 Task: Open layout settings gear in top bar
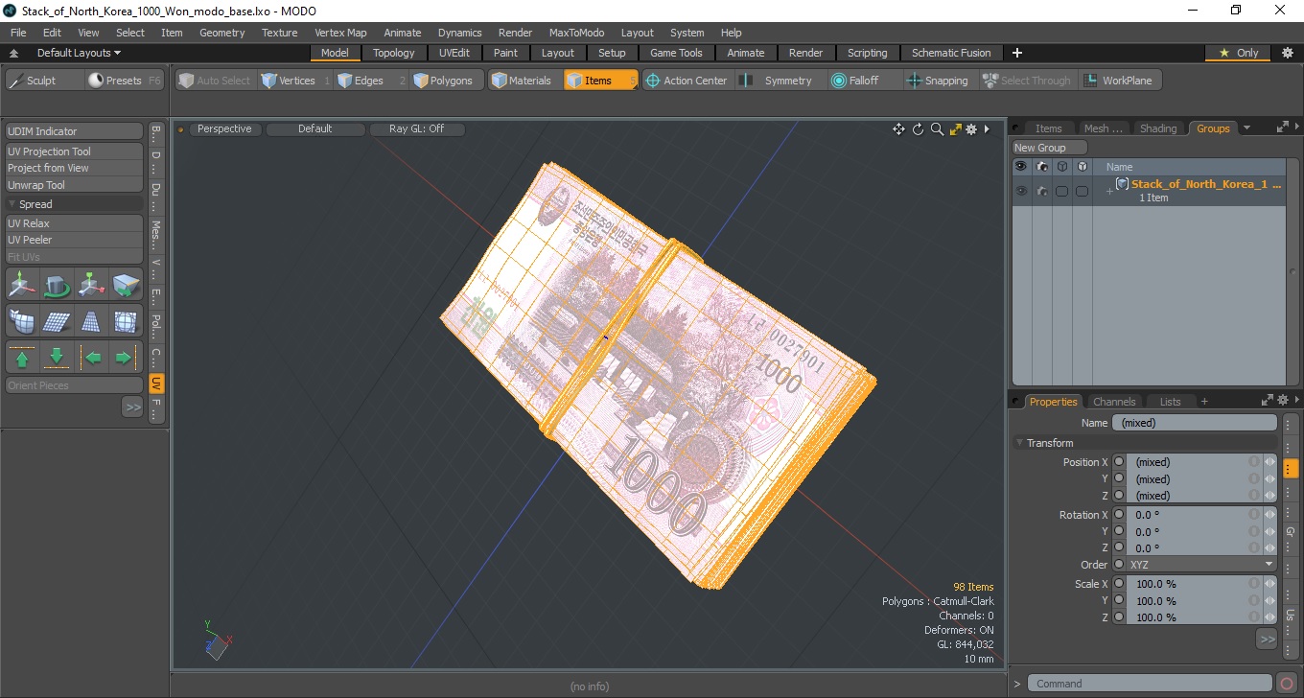[1287, 53]
